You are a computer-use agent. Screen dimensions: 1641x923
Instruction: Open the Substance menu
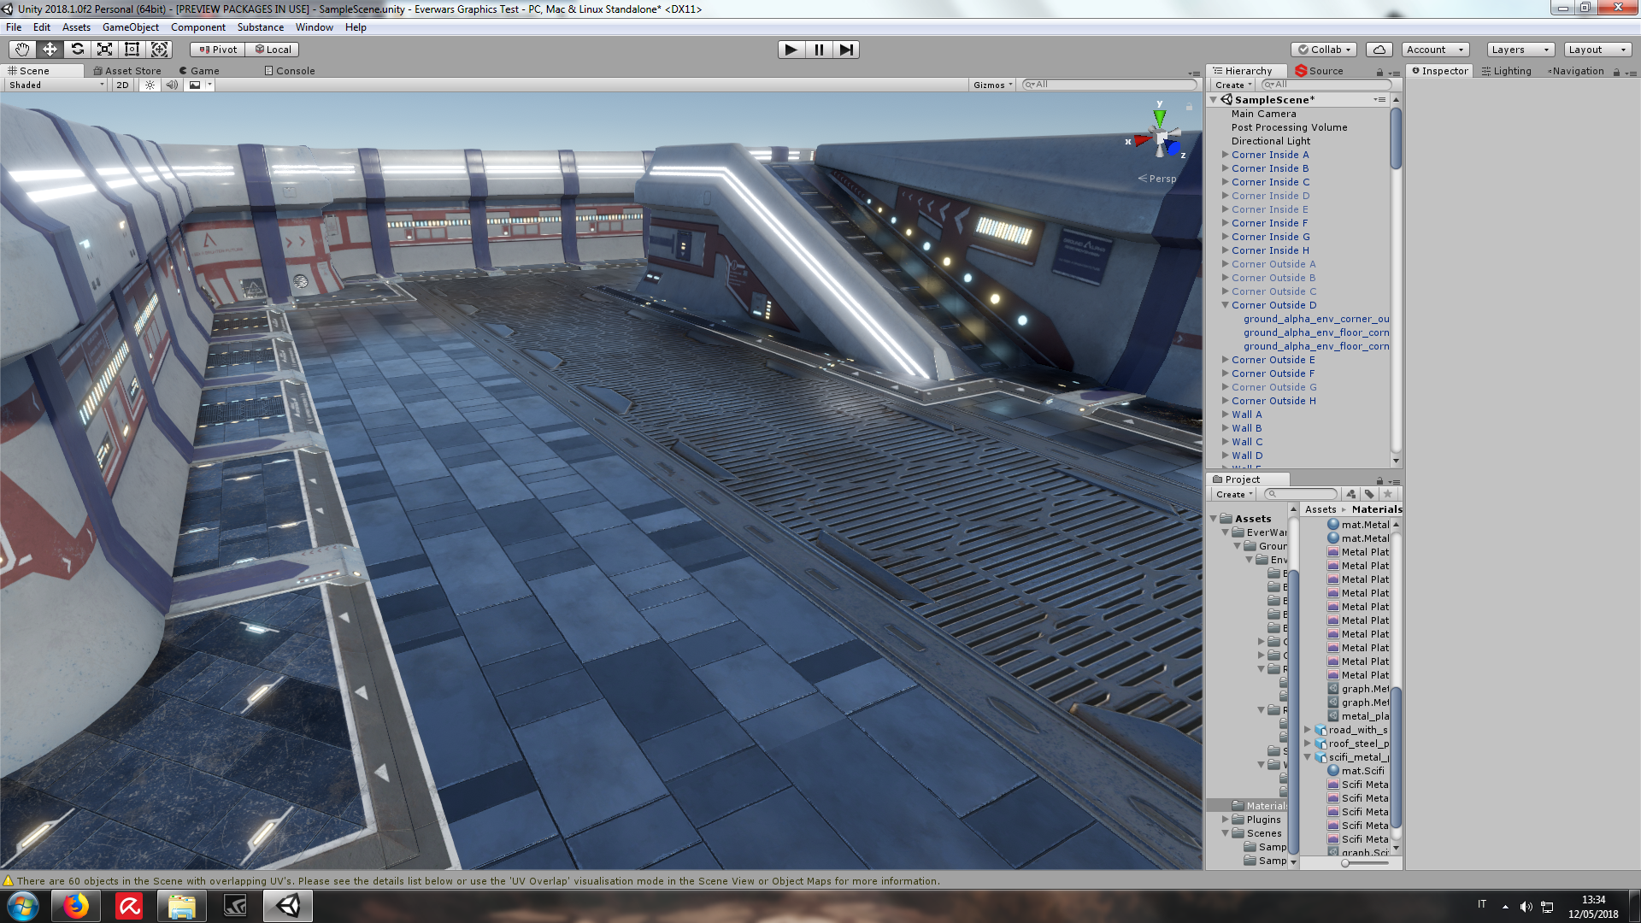tap(260, 27)
